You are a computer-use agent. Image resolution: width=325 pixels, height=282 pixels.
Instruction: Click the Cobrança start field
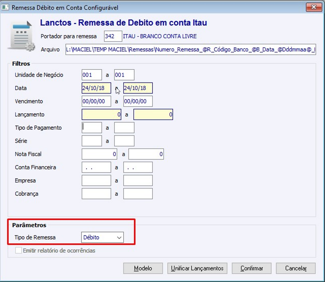click(96, 194)
